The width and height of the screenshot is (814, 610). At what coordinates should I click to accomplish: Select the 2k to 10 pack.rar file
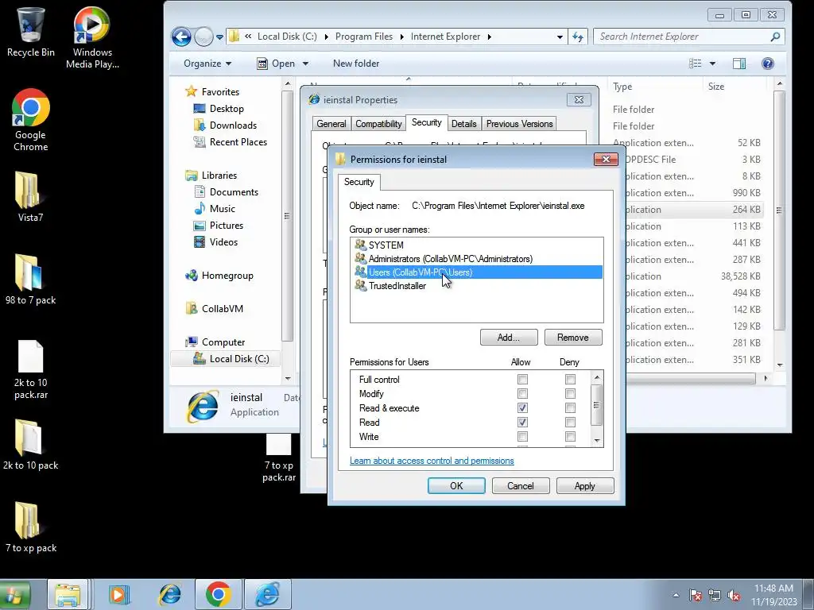coord(31,369)
